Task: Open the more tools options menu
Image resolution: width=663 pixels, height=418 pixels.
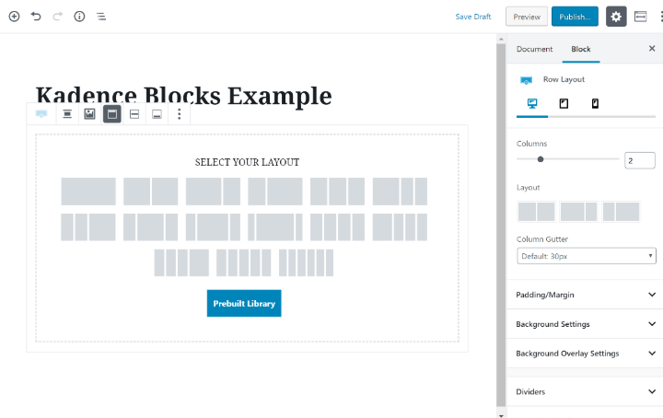Action: [661, 17]
